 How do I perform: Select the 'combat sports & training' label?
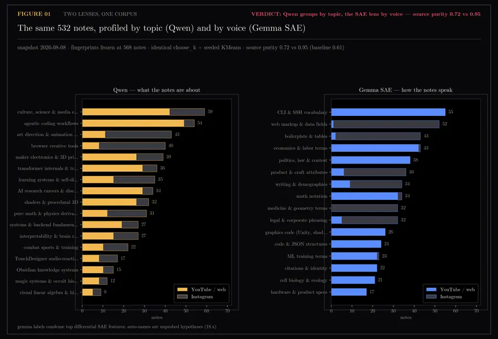click(51, 247)
